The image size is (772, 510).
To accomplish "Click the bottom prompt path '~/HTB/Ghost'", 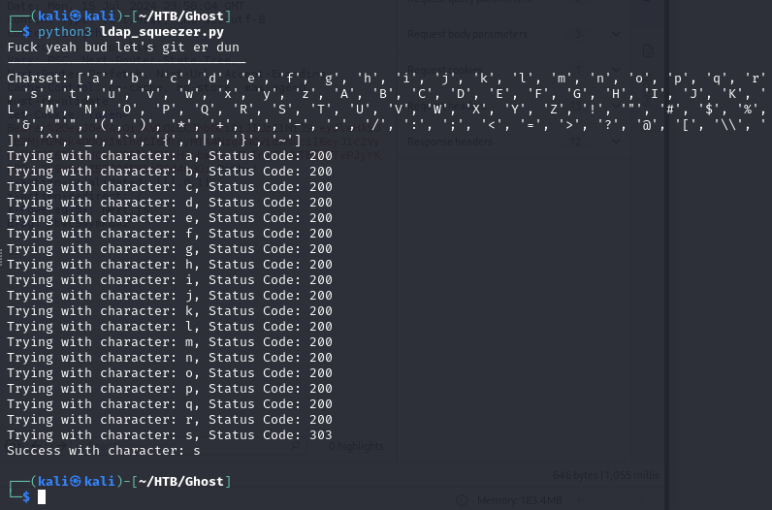I will [181, 482].
